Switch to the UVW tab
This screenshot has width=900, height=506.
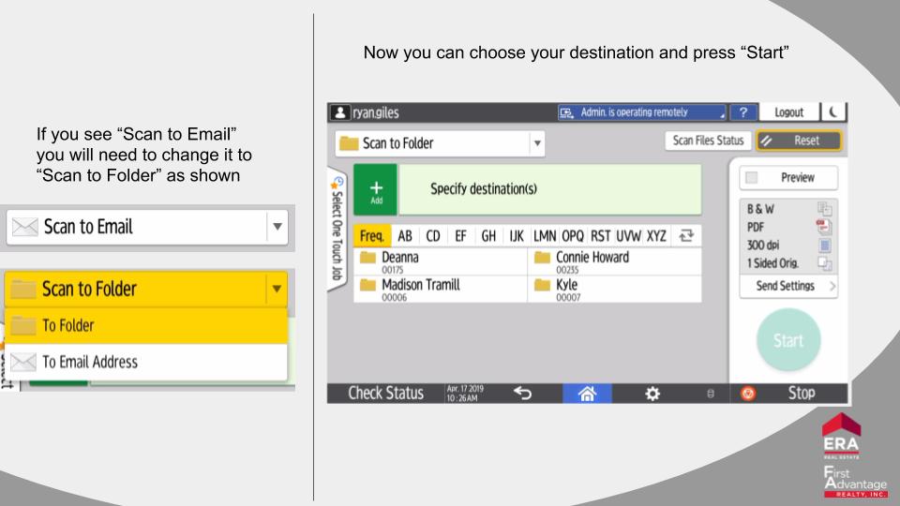click(628, 236)
